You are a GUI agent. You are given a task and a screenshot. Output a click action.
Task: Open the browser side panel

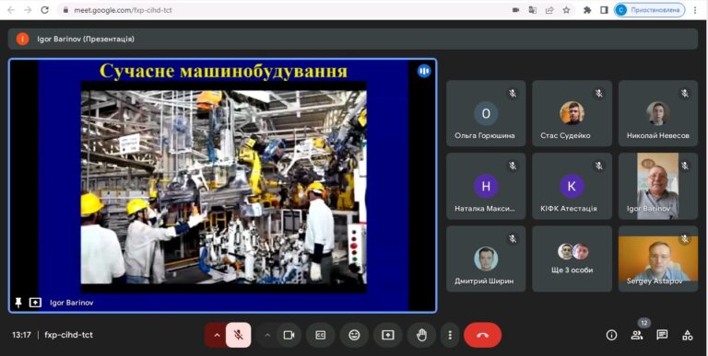[x=604, y=10]
